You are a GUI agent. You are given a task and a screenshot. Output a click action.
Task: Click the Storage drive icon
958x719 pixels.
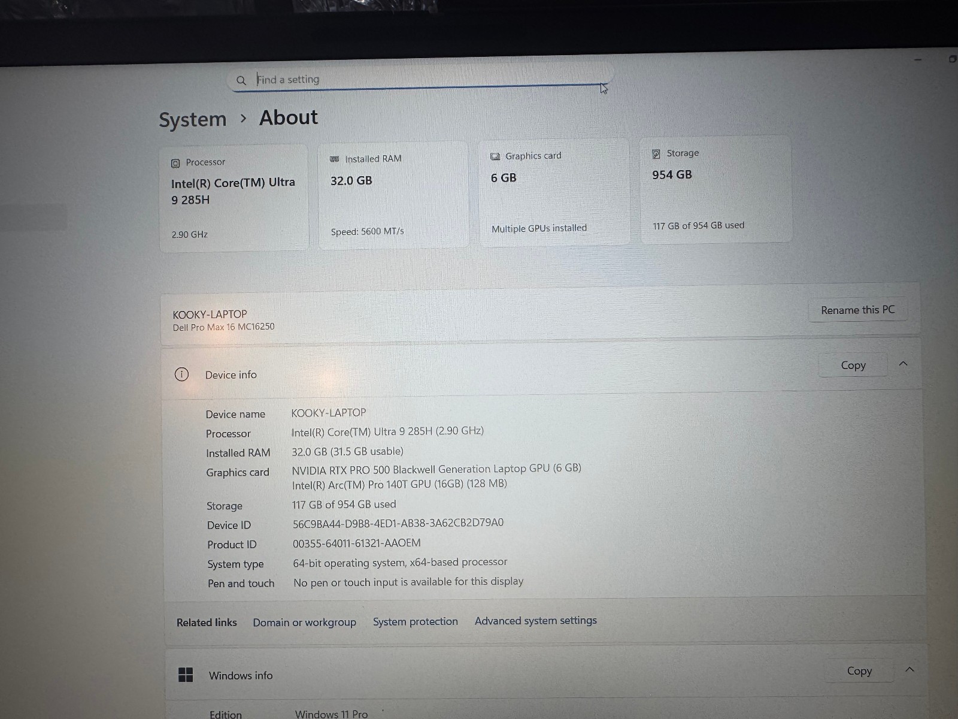(656, 154)
